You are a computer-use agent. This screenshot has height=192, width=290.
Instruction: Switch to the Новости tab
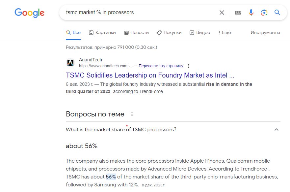136,32
